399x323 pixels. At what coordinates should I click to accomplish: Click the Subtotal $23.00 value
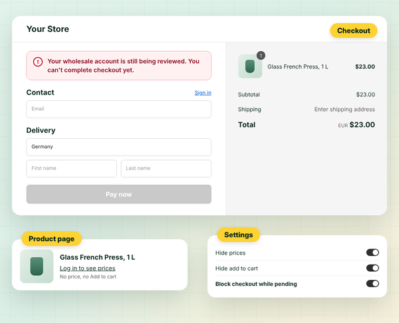(x=365, y=94)
